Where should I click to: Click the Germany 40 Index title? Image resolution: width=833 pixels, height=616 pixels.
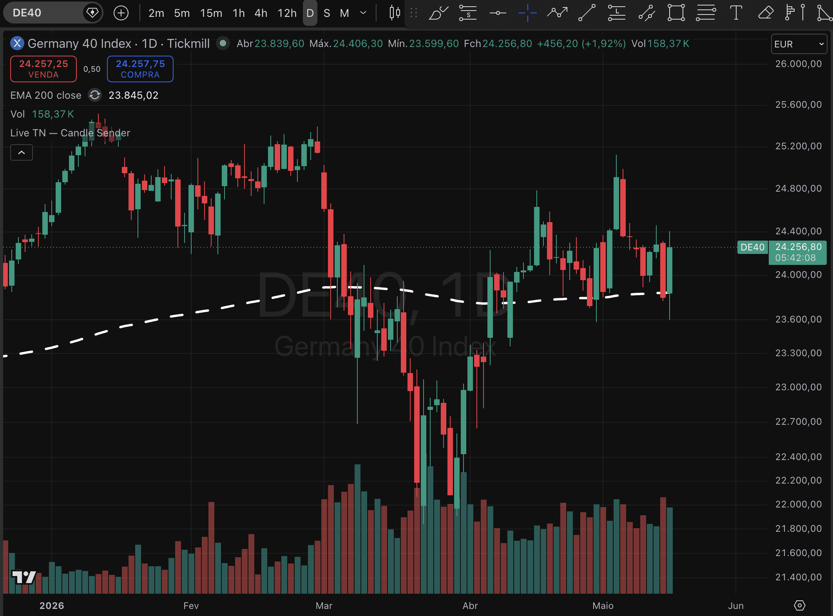pyautogui.click(x=80, y=43)
